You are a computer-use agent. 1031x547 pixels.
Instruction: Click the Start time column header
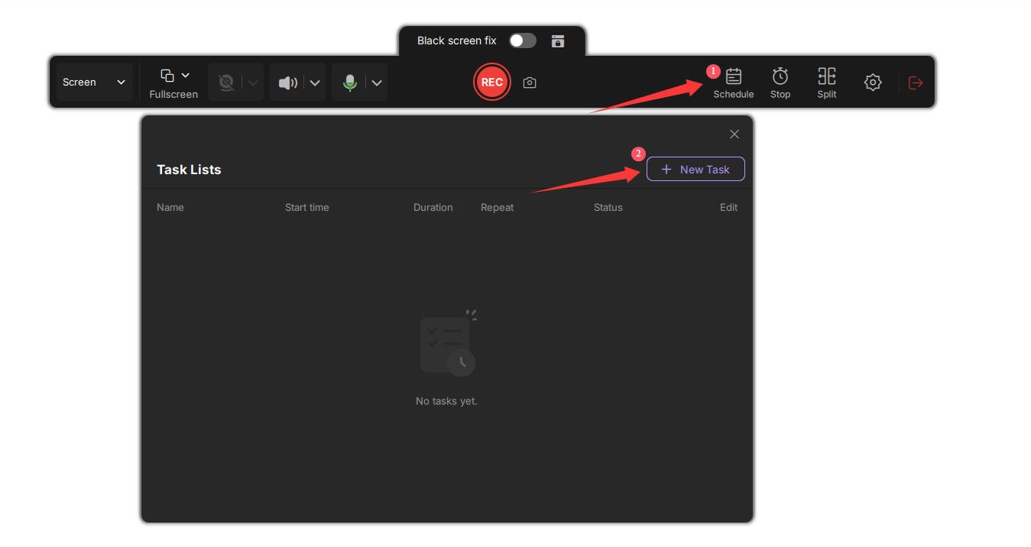[307, 207]
